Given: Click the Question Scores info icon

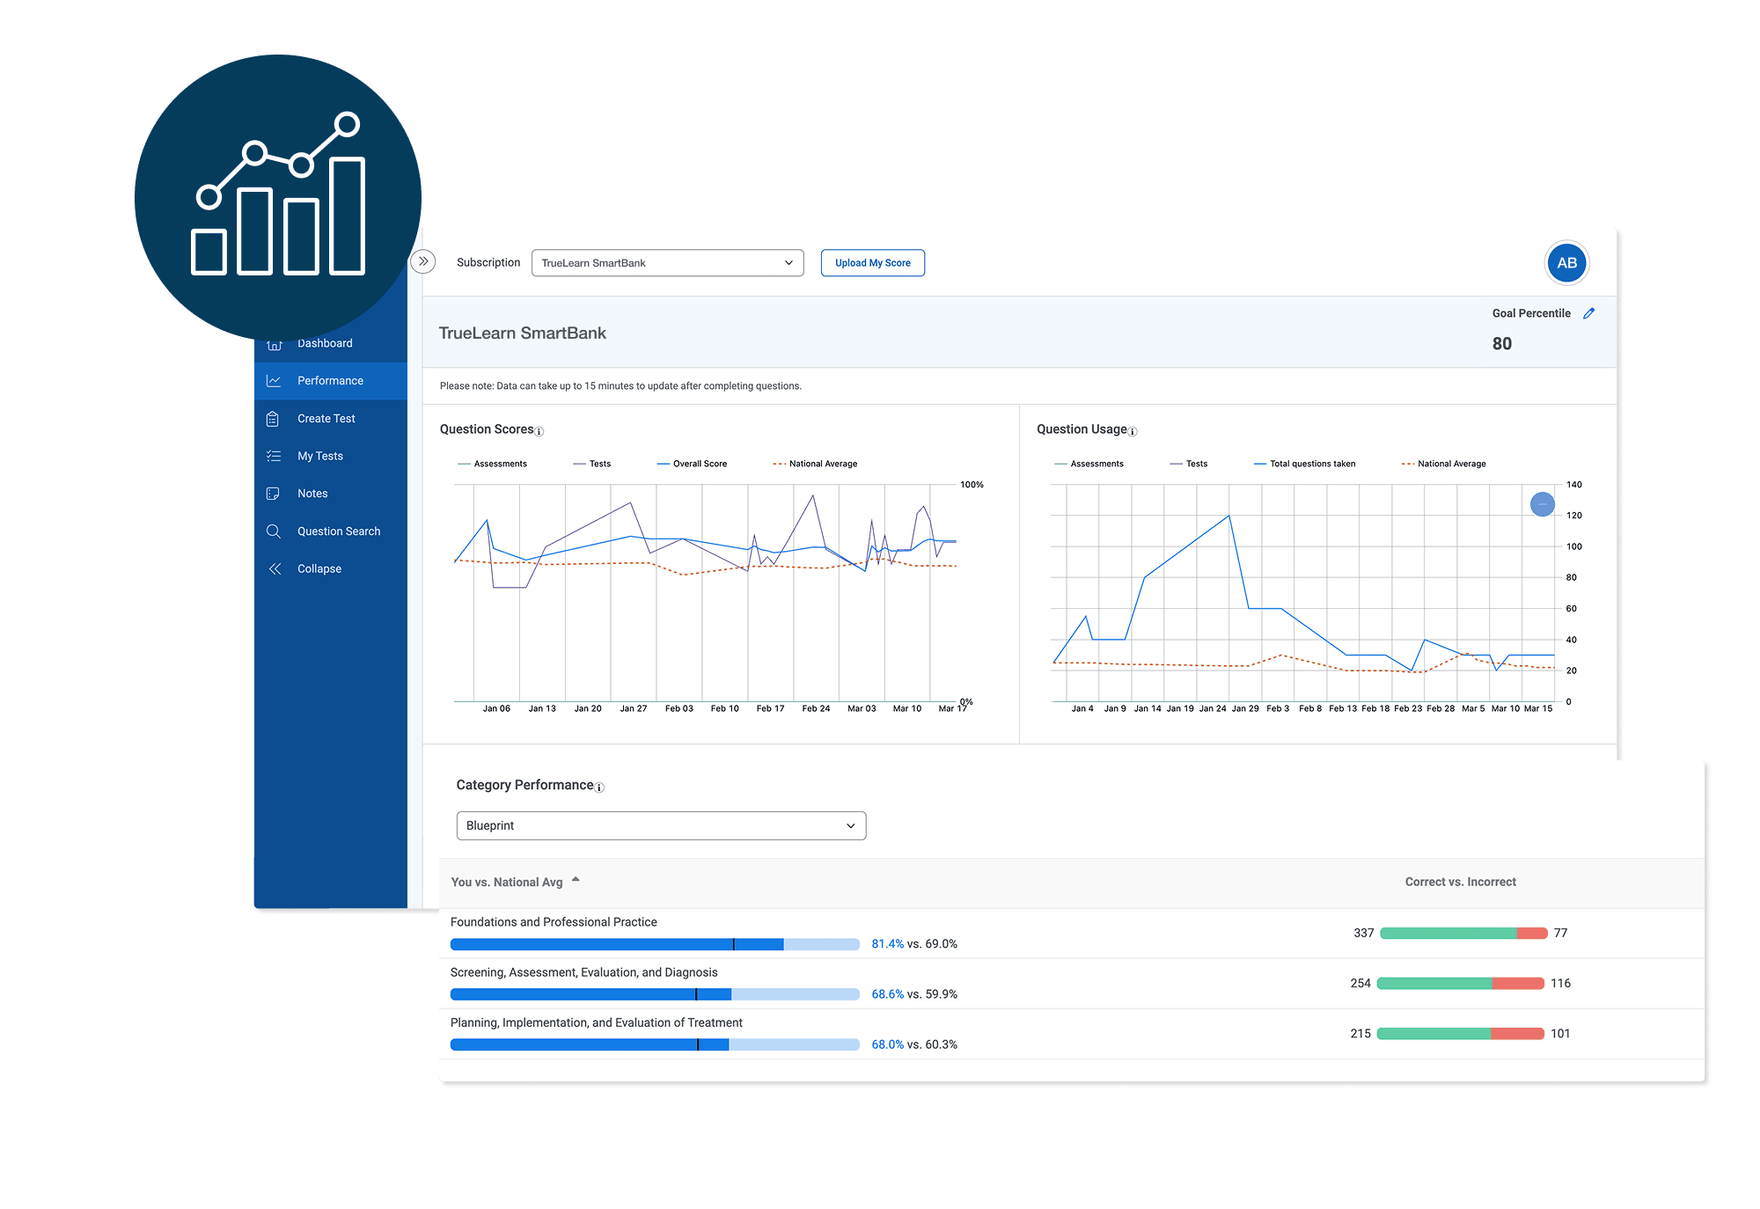Looking at the screenshot, I should (539, 432).
